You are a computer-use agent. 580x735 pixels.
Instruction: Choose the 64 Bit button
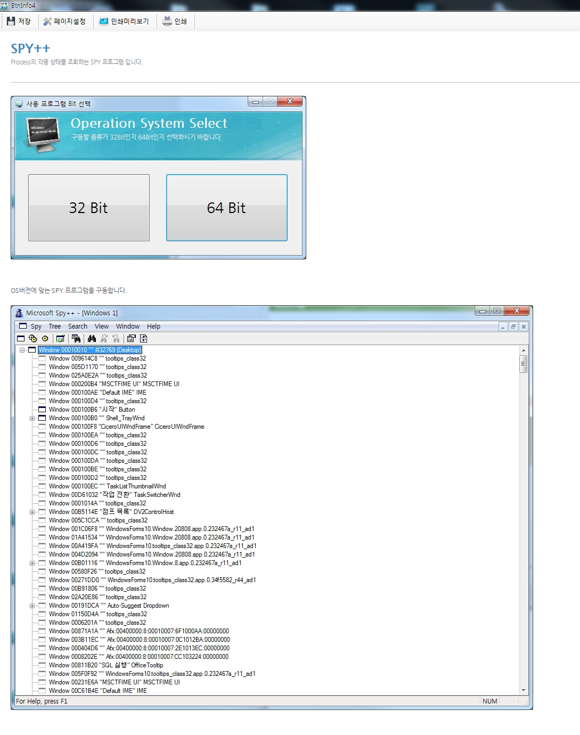pyautogui.click(x=227, y=208)
